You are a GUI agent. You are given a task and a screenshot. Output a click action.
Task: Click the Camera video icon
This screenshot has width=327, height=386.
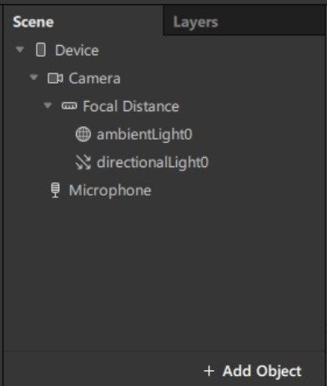click(x=55, y=79)
